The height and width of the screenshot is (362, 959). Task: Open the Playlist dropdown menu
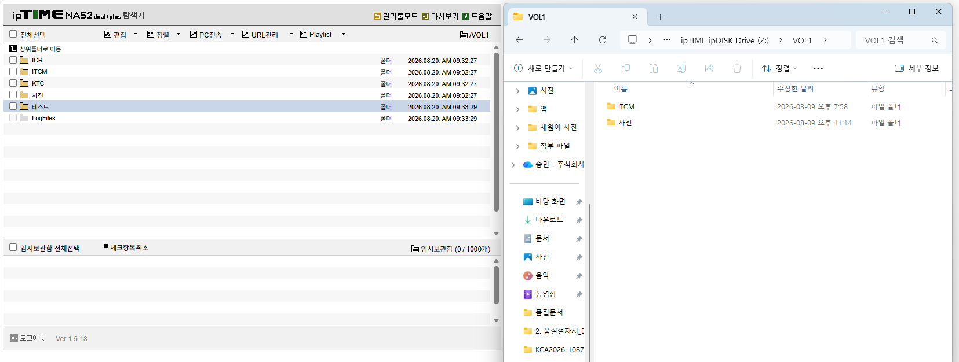click(x=323, y=35)
